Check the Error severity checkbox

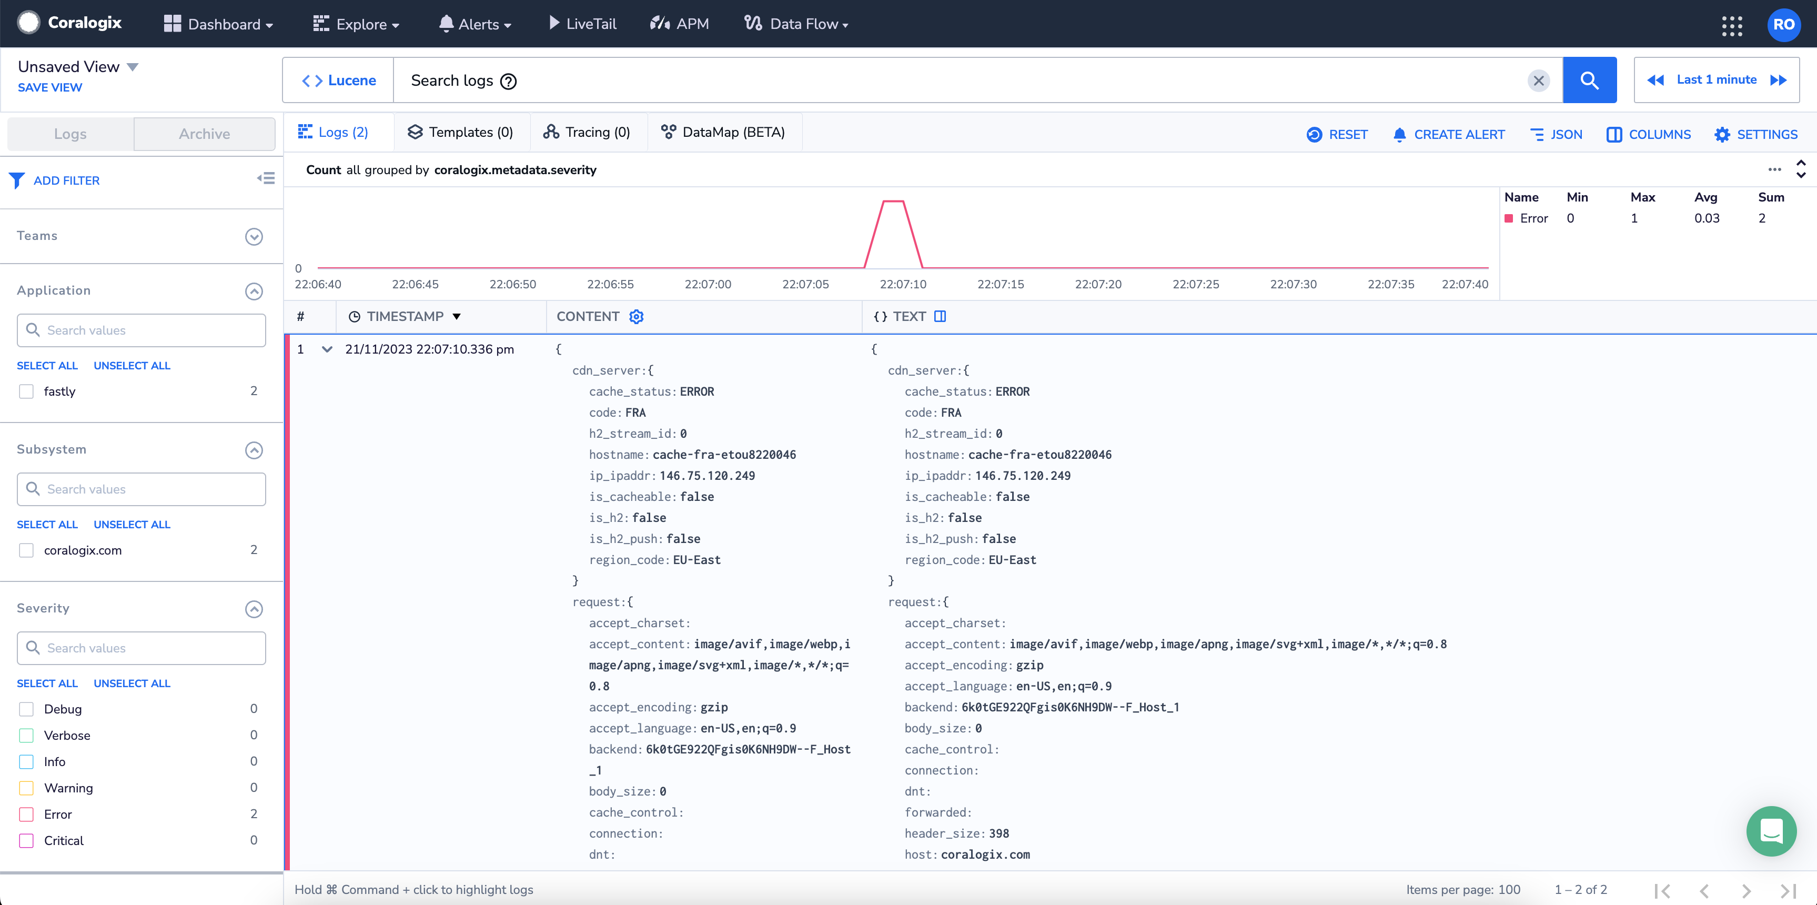click(x=26, y=814)
